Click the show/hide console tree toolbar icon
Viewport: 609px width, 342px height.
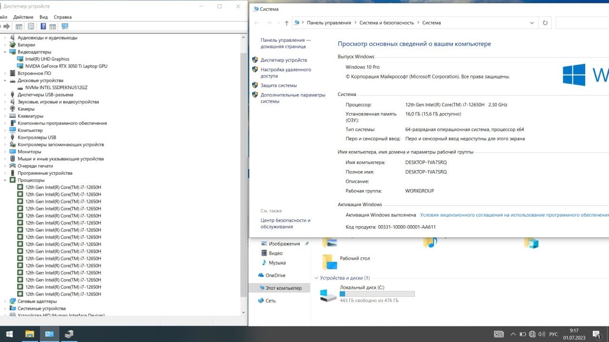pyautogui.click(x=19, y=27)
